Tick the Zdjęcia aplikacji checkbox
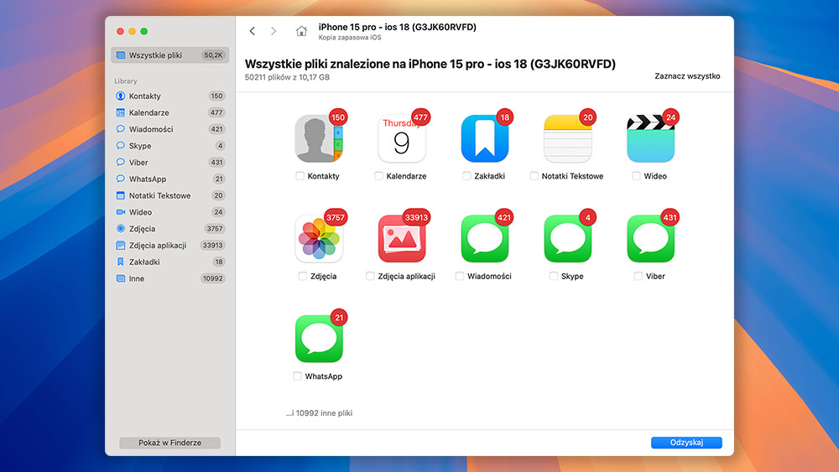Screen dimensions: 839x472 (x=370, y=277)
